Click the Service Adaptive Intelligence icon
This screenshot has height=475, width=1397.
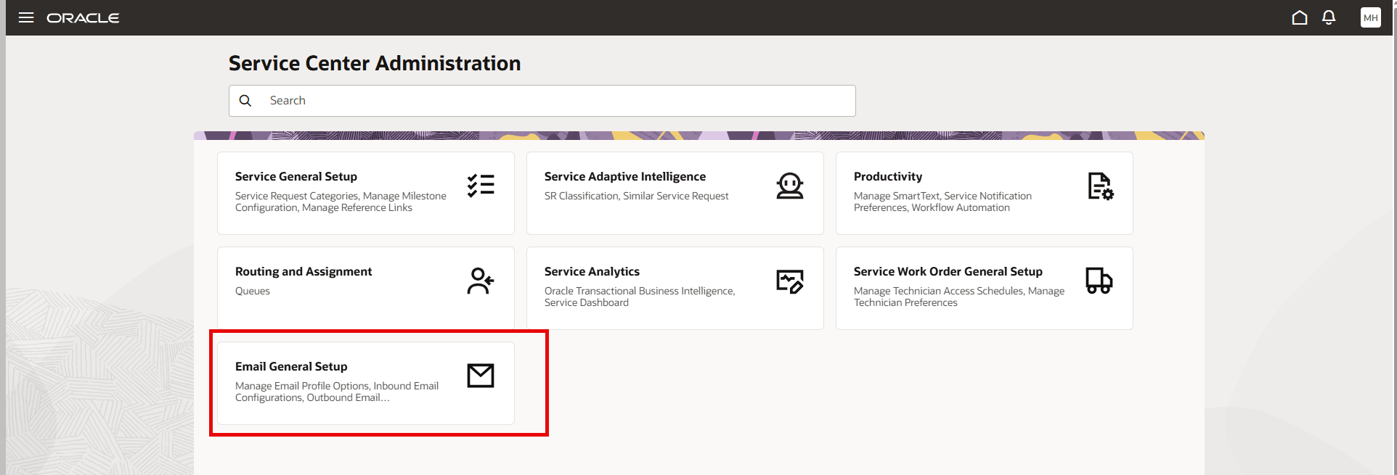click(789, 186)
